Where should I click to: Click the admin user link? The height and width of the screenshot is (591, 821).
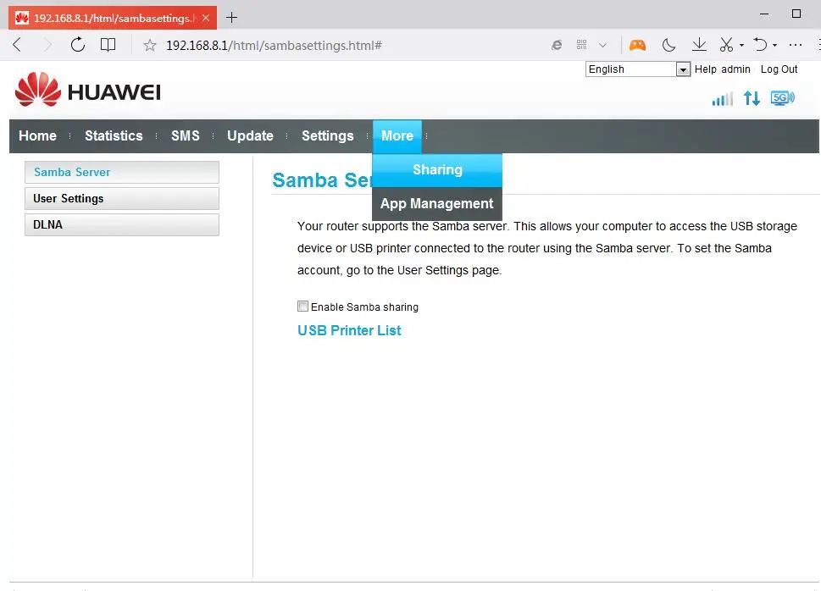pyautogui.click(x=735, y=69)
